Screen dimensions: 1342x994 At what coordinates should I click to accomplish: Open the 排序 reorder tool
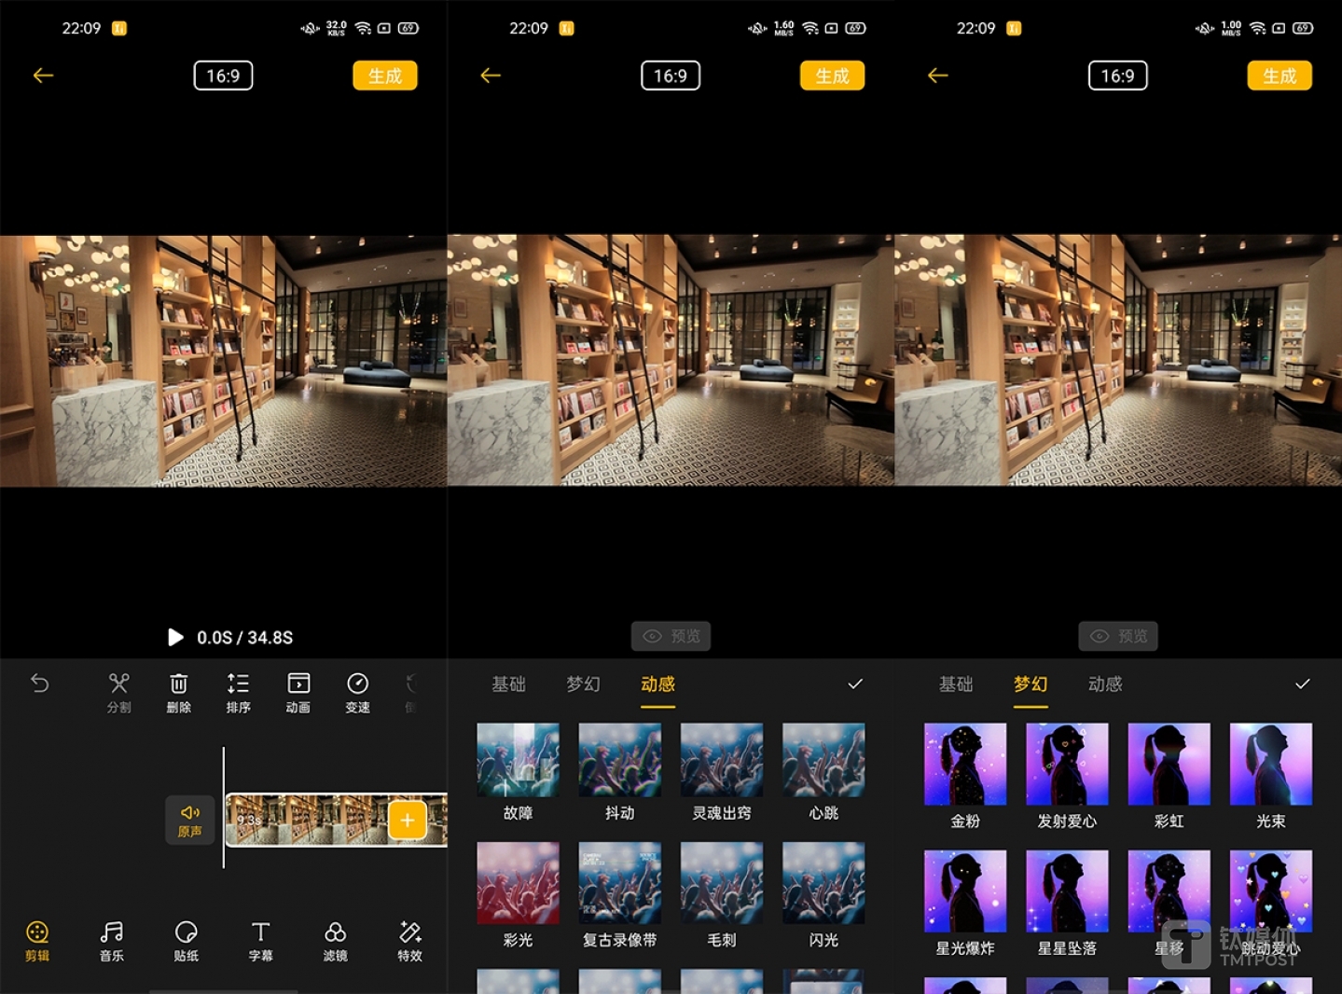[x=238, y=693]
